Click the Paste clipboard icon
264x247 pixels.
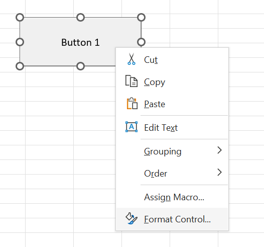pos(132,103)
